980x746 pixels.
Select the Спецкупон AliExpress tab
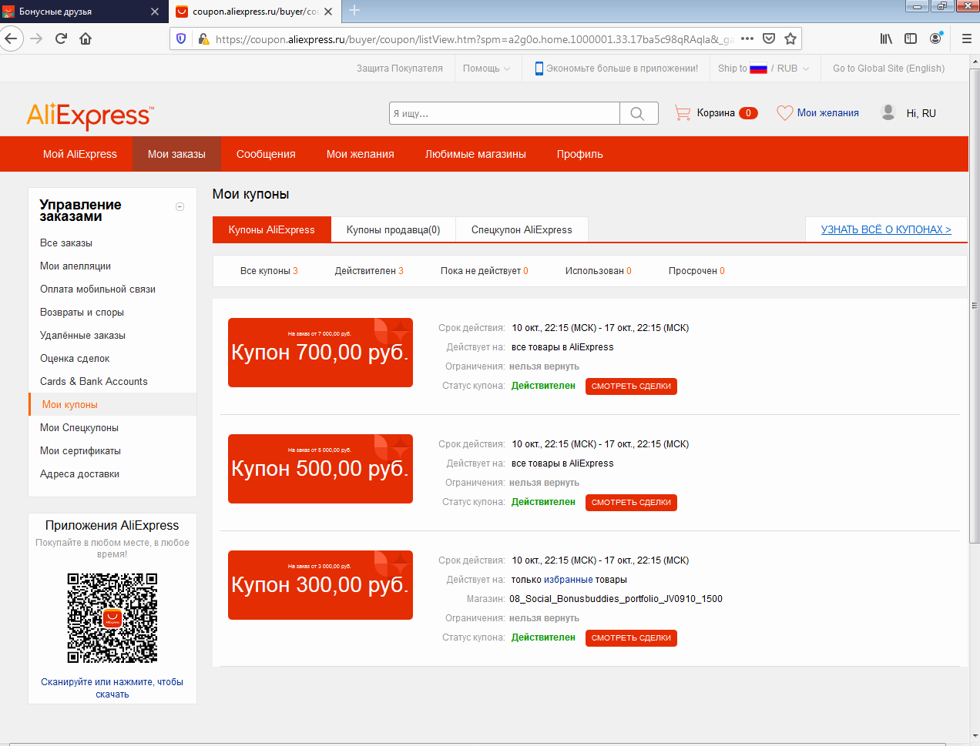522,229
